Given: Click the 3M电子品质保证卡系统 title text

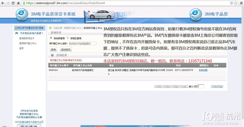Looking at the screenshot, I should pyautogui.click(x=53, y=14).
